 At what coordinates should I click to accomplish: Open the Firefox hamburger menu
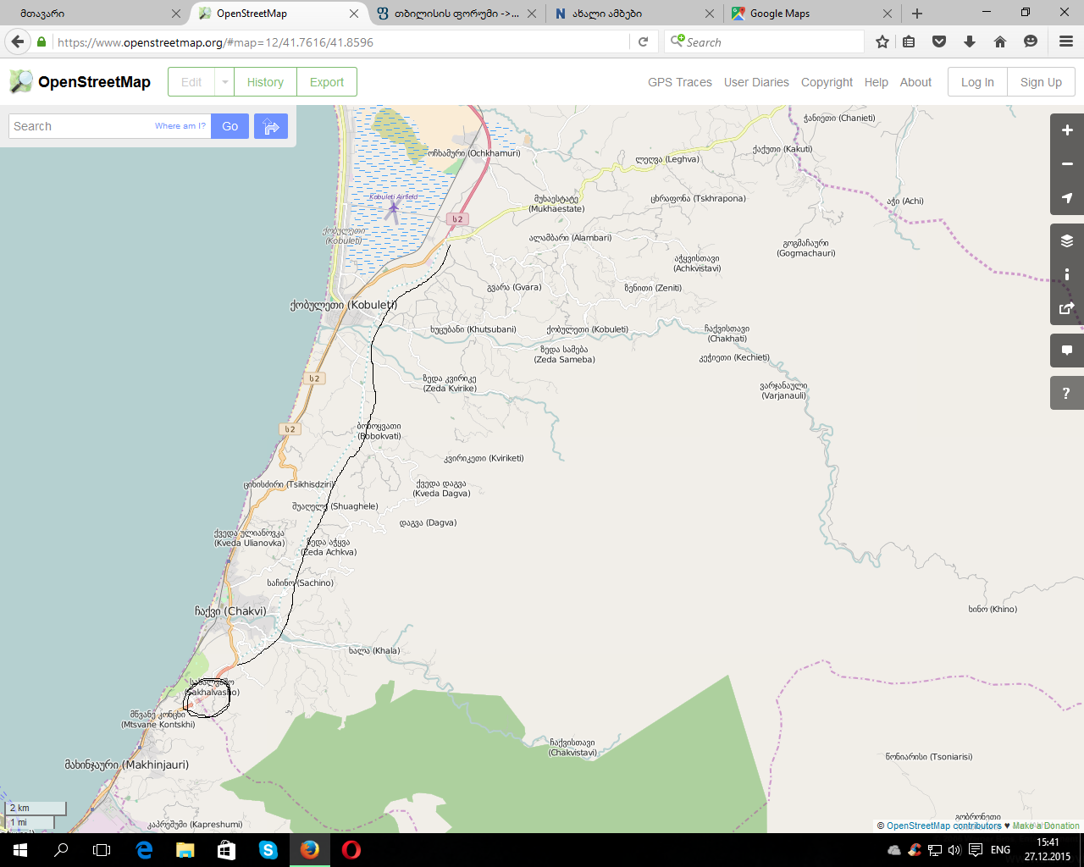pos(1066,41)
